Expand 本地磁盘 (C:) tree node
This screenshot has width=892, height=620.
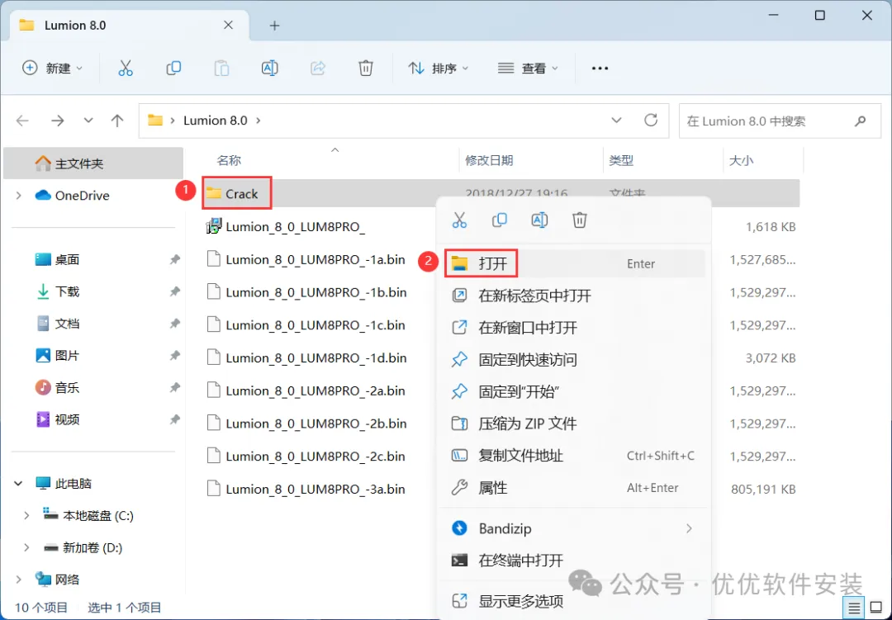click(26, 515)
